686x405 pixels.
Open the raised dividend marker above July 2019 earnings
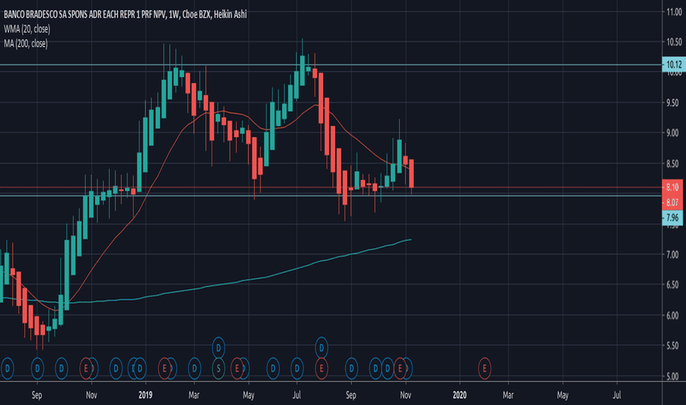pyautogui.click(x=321, y=348)
